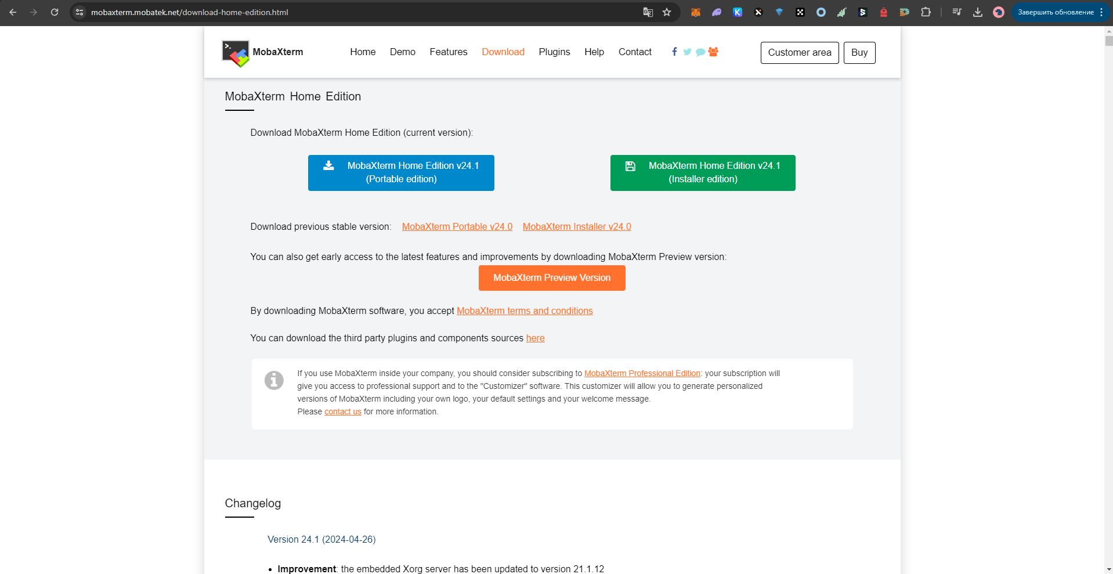Click the MobaXterm logo icon
Viewport: 1113px width, 574px height.
pos(236,53)
